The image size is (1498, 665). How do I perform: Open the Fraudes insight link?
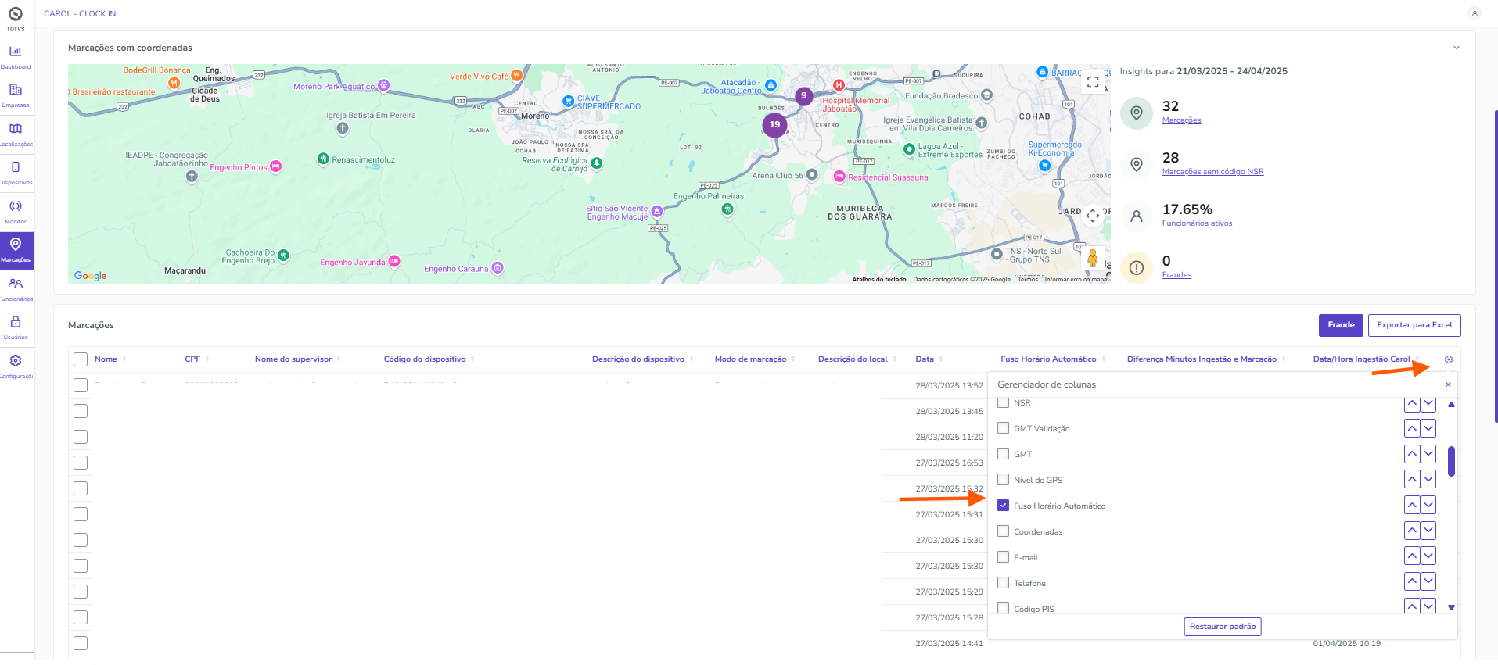(1176, 275)
